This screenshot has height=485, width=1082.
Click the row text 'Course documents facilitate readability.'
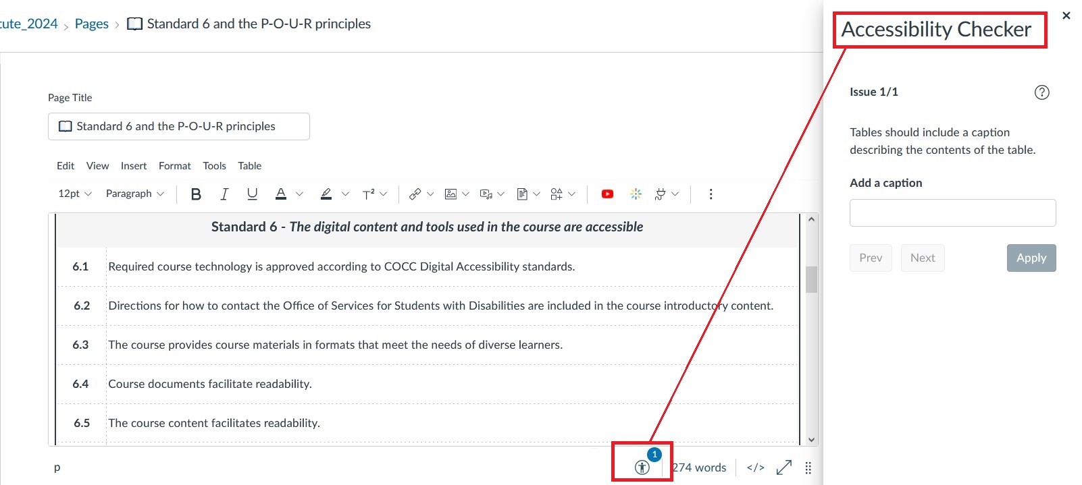(210, 384)
